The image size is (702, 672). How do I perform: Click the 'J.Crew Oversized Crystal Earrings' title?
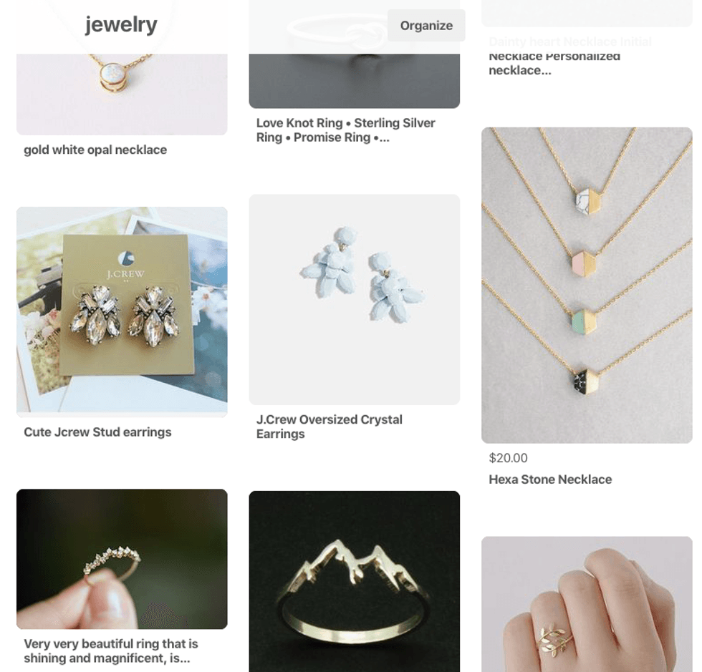point(329,427)
